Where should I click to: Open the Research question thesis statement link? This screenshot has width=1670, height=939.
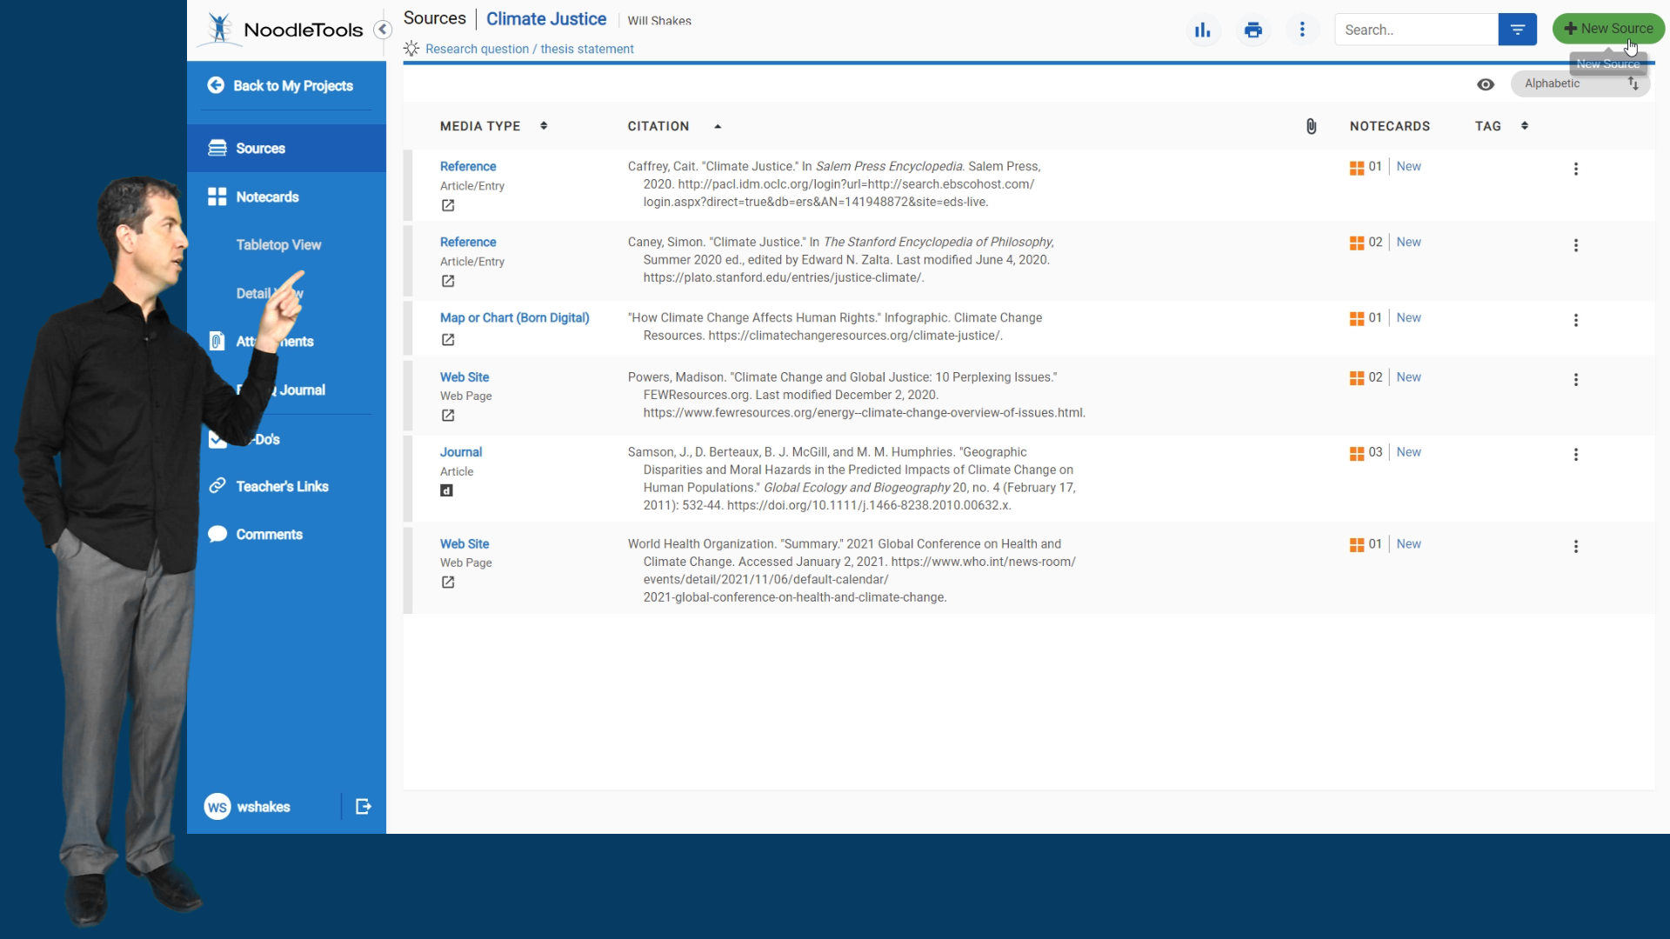tap(529, 49)
